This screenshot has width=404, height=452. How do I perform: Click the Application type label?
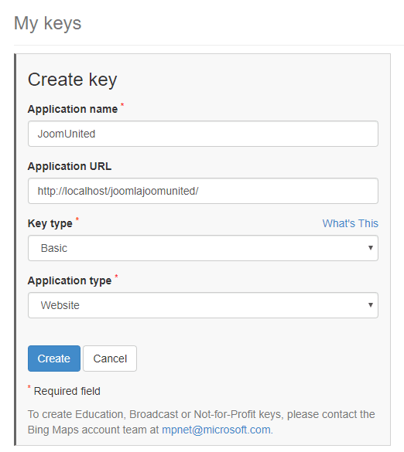[x=70, y=280]
